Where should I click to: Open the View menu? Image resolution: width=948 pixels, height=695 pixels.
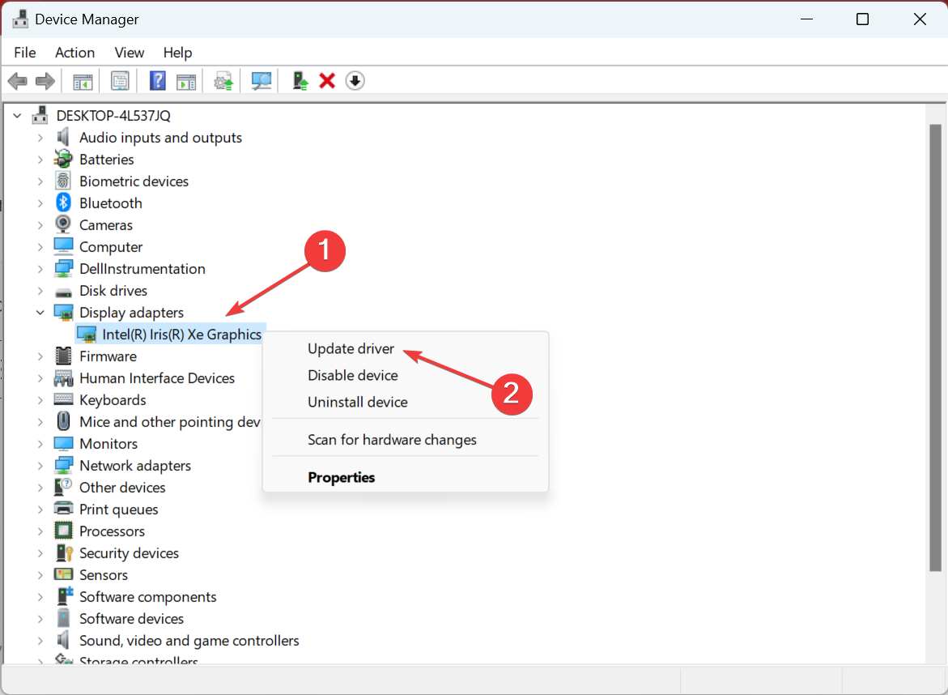129,53
